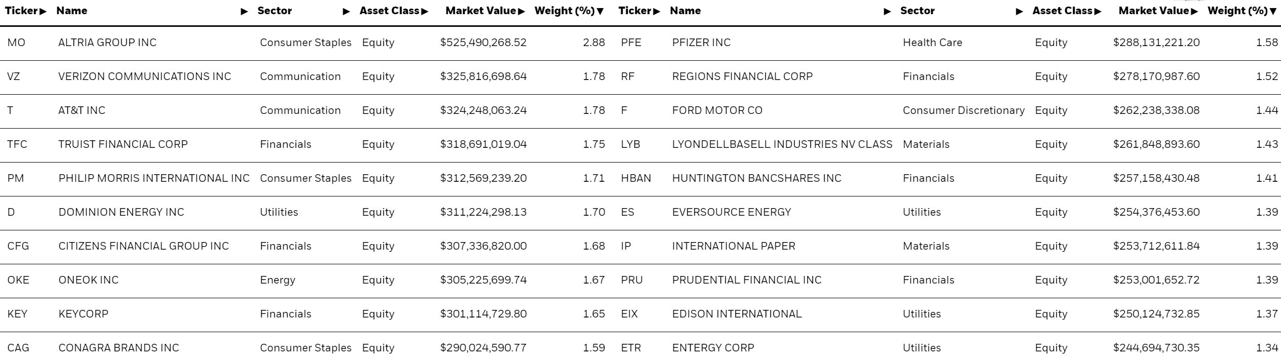
Task: Sort right table by Market Value arrow
Action: pos(1194,11)
